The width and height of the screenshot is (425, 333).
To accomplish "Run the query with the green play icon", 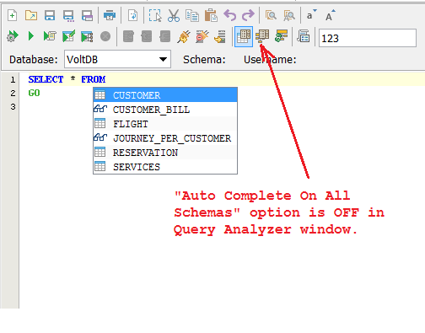I will 31,36.
